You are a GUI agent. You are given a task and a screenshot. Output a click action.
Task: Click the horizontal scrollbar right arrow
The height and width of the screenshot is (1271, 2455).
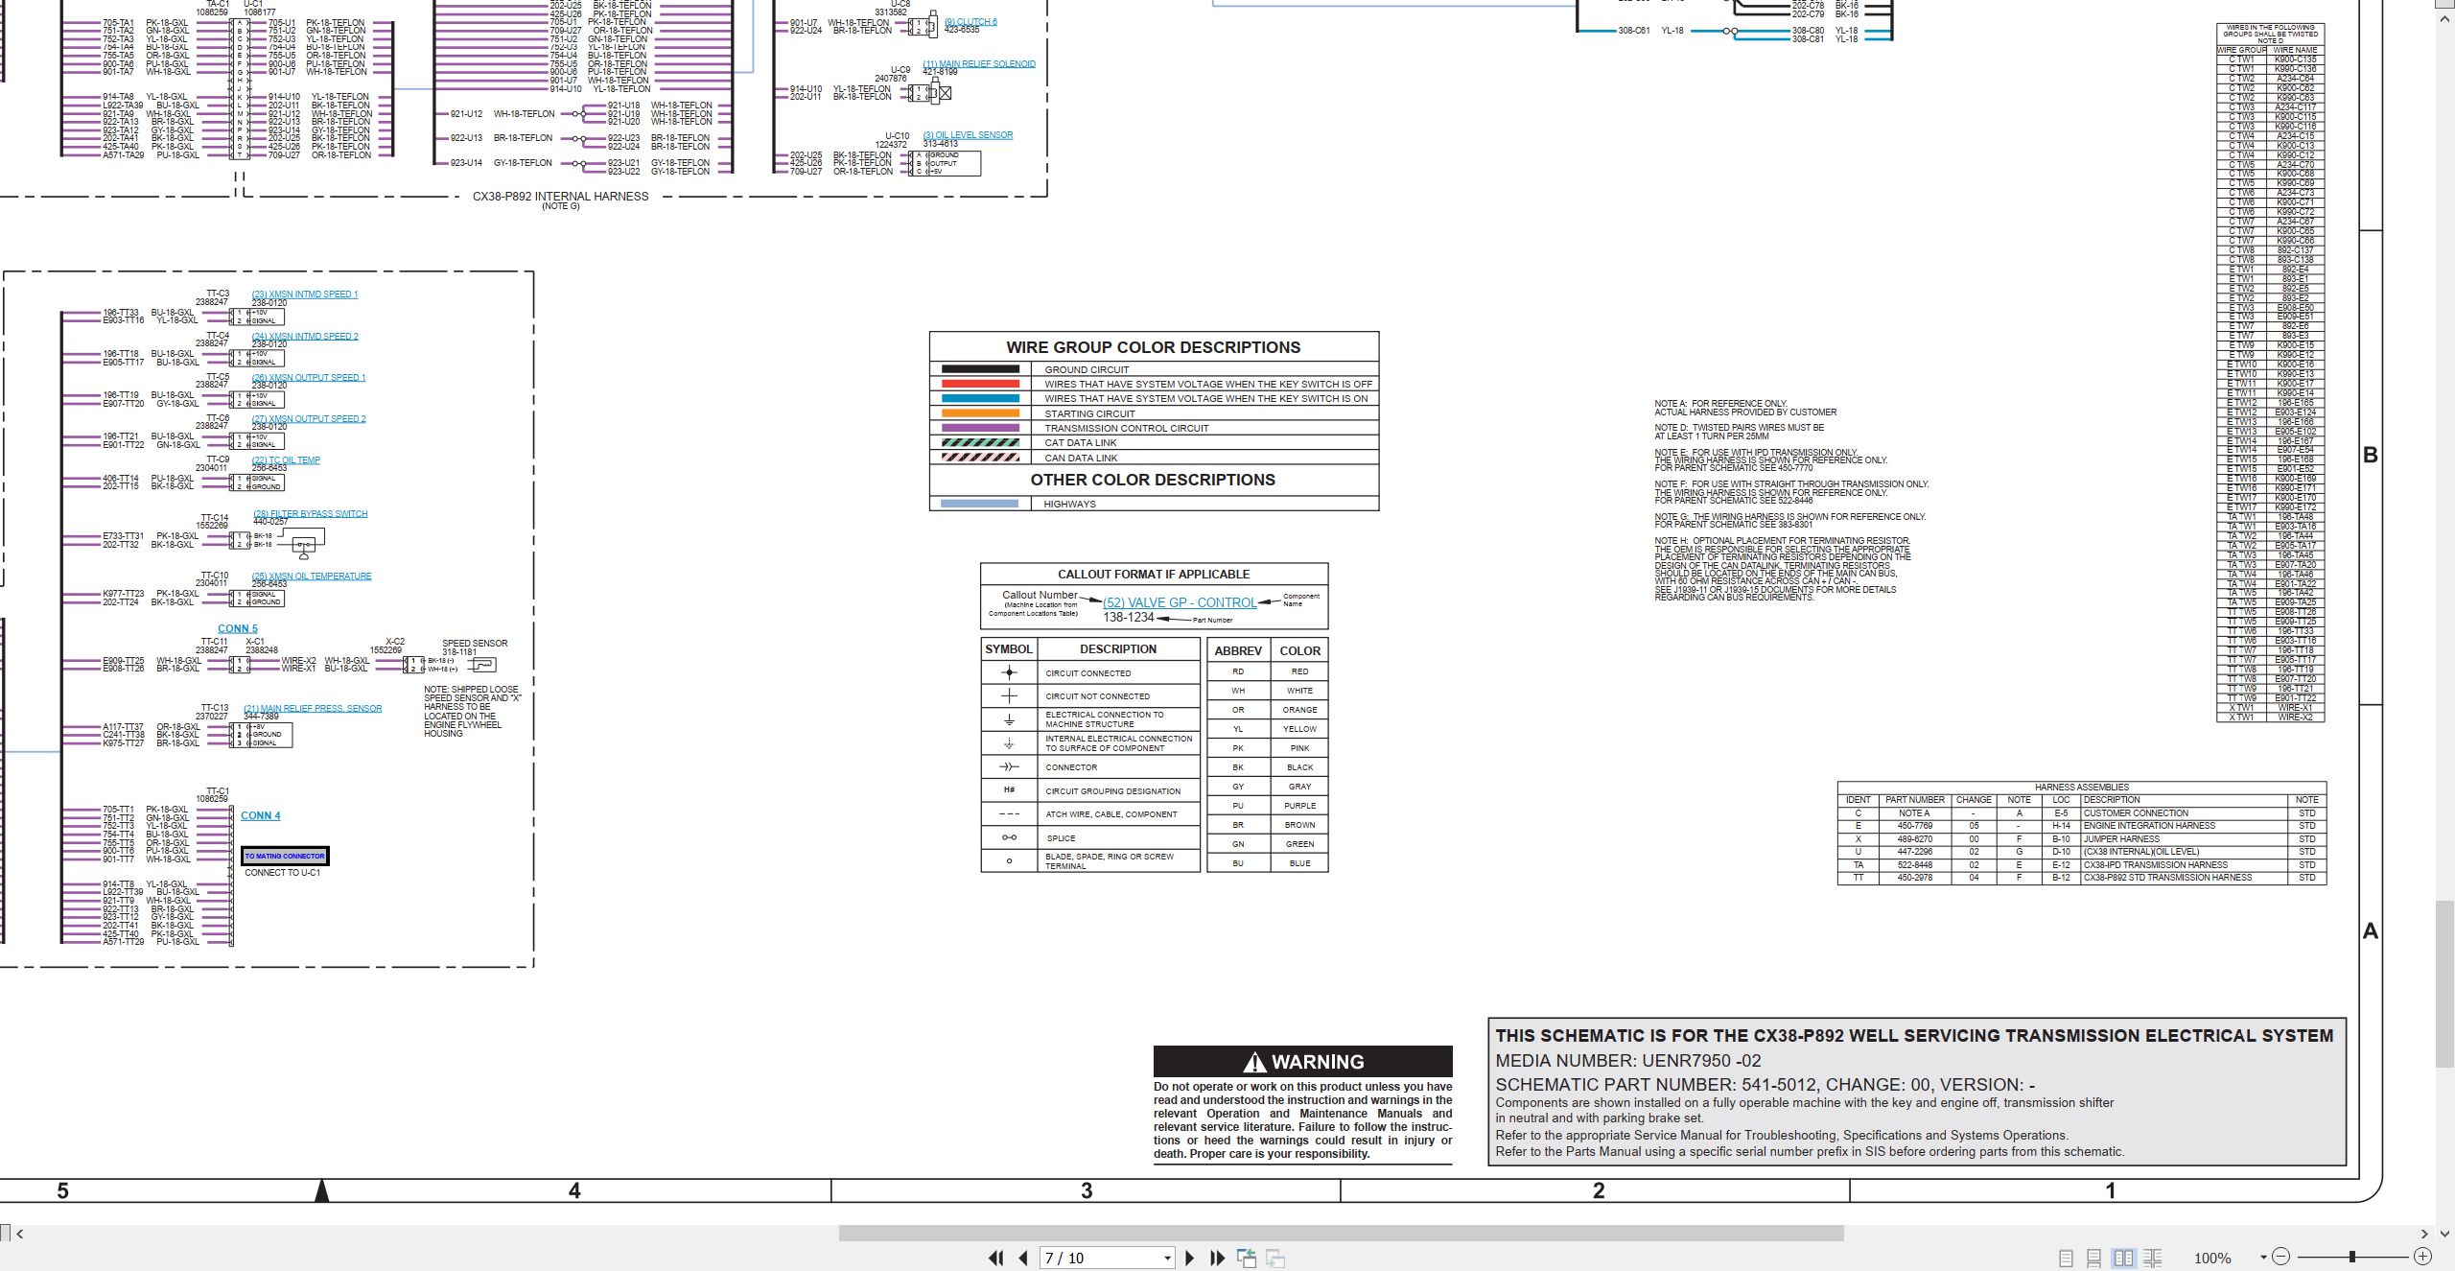coord(2423,1234)
